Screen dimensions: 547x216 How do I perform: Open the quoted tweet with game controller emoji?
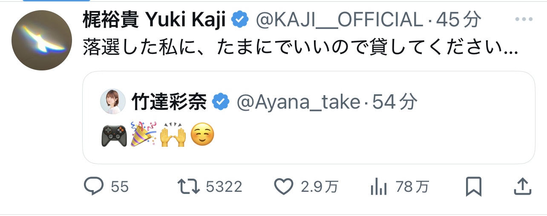pyautogui.click(x=308, y=136)
